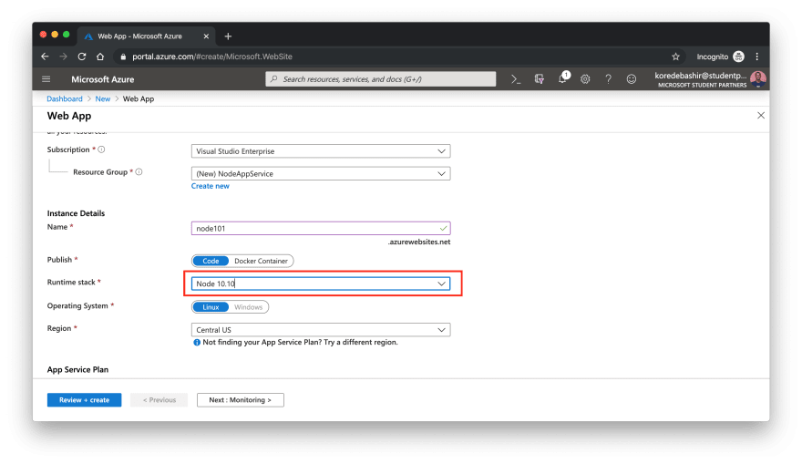
Task: Click the .azurewebsites.net suffix text
Action: 419,242
